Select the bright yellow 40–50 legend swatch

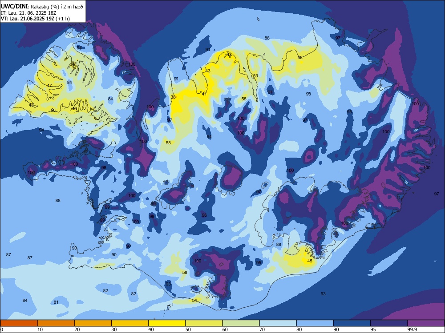[x=167, y=323]
